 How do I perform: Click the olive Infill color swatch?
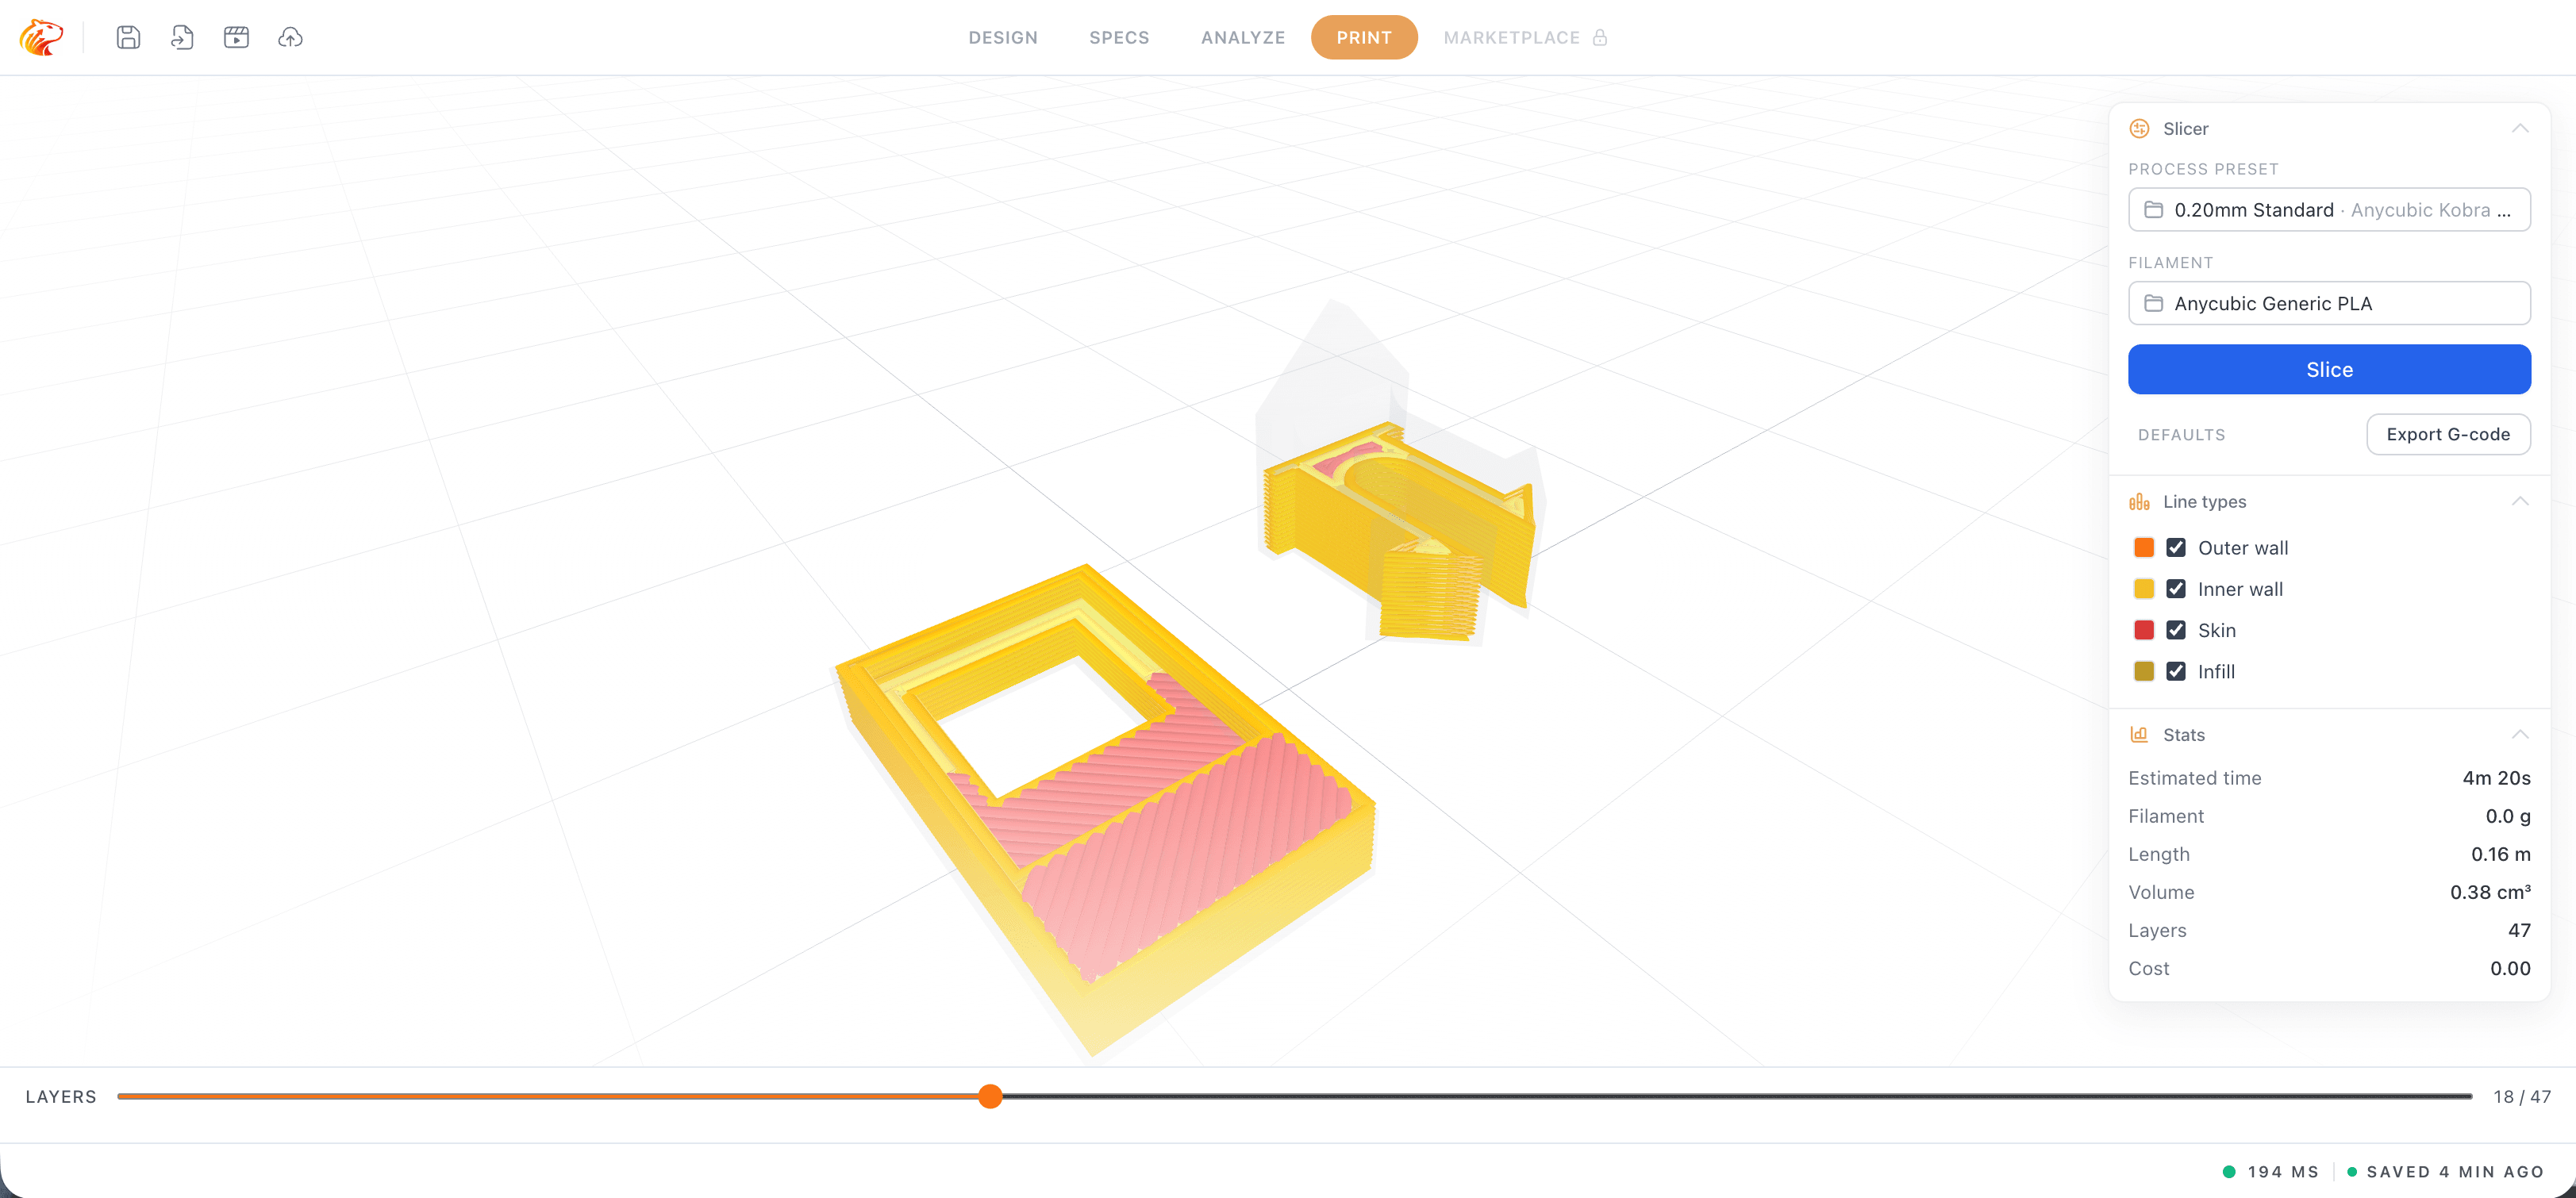pos(2143,671)
